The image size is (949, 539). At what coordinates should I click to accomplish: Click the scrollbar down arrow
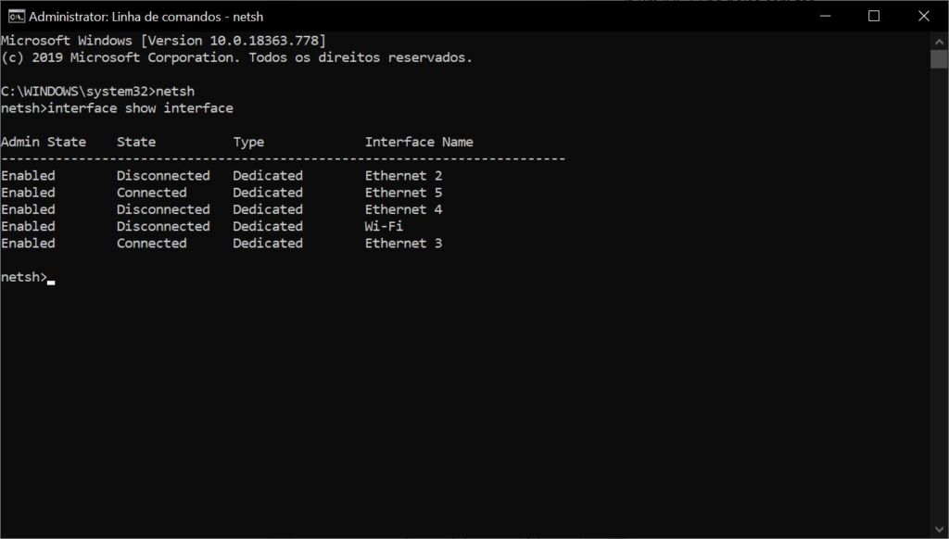click(939, 530)
